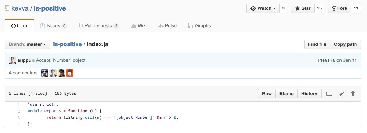Viewport: 367px width, 133px height.
Task: Click the third contributor avatar
Action: [61, 73]
